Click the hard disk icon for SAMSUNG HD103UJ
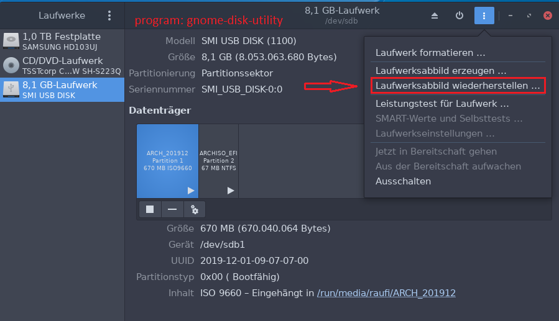The height and width of the screenshot is (321, 559). click(x=11, y=41)
